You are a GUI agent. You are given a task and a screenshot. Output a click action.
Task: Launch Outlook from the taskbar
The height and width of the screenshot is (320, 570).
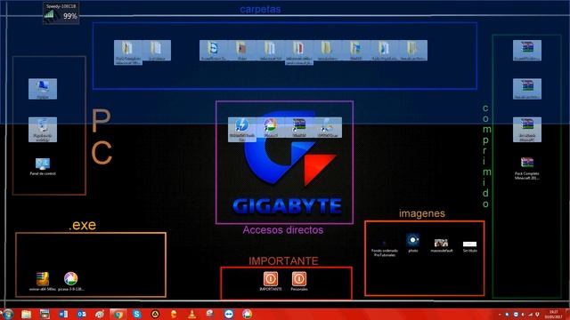point(82,314)
